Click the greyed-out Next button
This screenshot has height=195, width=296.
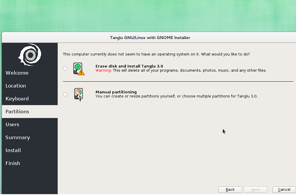coord(255,190)
